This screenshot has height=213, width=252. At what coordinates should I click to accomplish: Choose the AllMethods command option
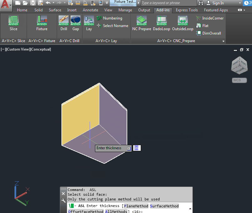(116, 211)
